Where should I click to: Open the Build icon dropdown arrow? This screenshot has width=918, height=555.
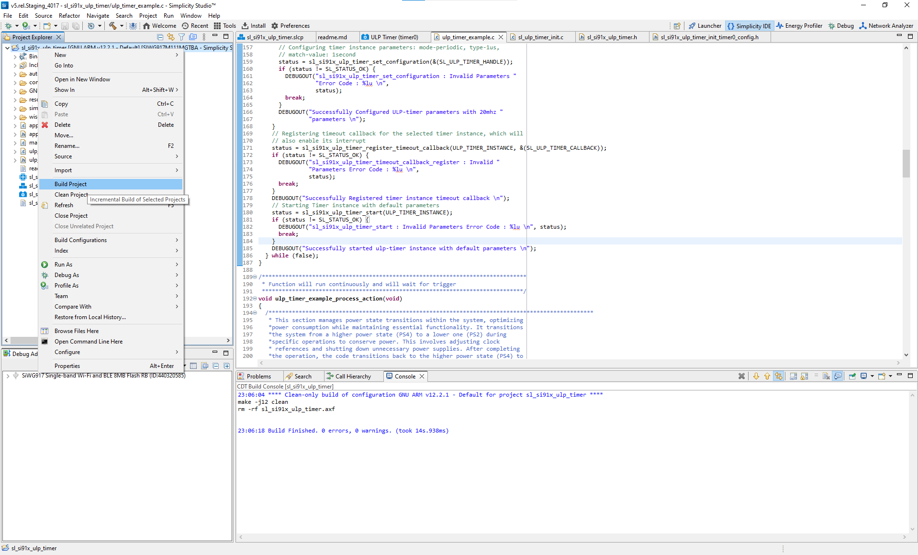121,26
